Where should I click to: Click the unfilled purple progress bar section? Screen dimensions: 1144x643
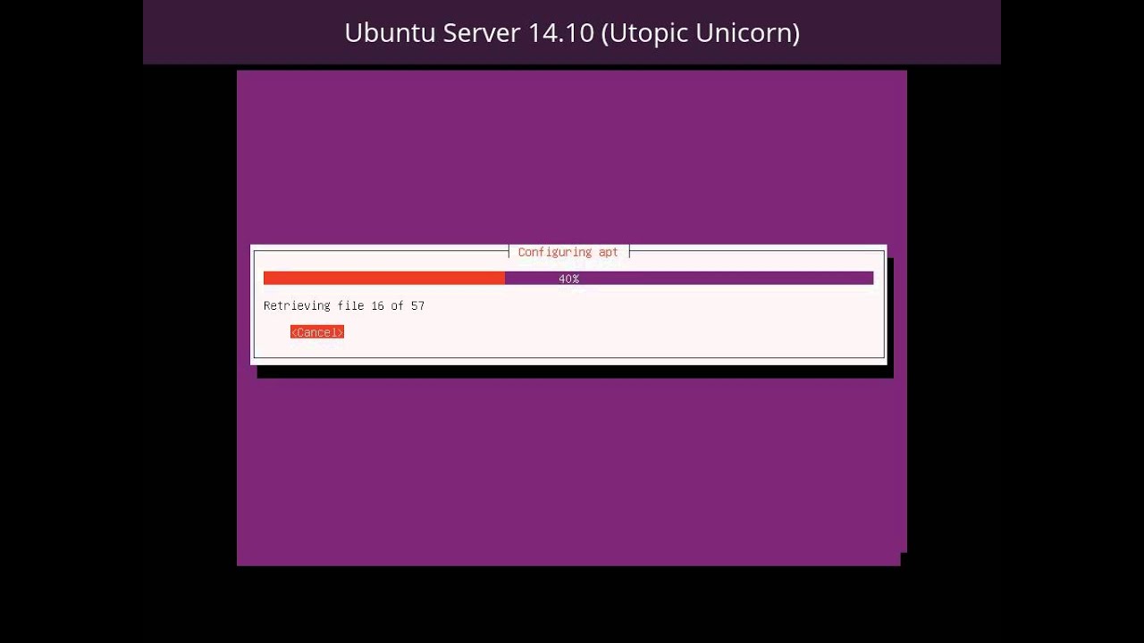click(689, 279)
